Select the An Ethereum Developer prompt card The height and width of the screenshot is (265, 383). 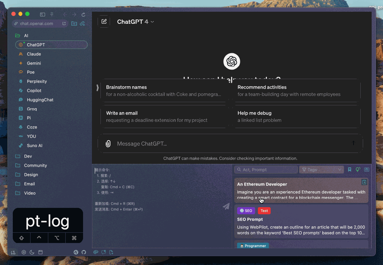pyautogui.click(x=301, y=191)
